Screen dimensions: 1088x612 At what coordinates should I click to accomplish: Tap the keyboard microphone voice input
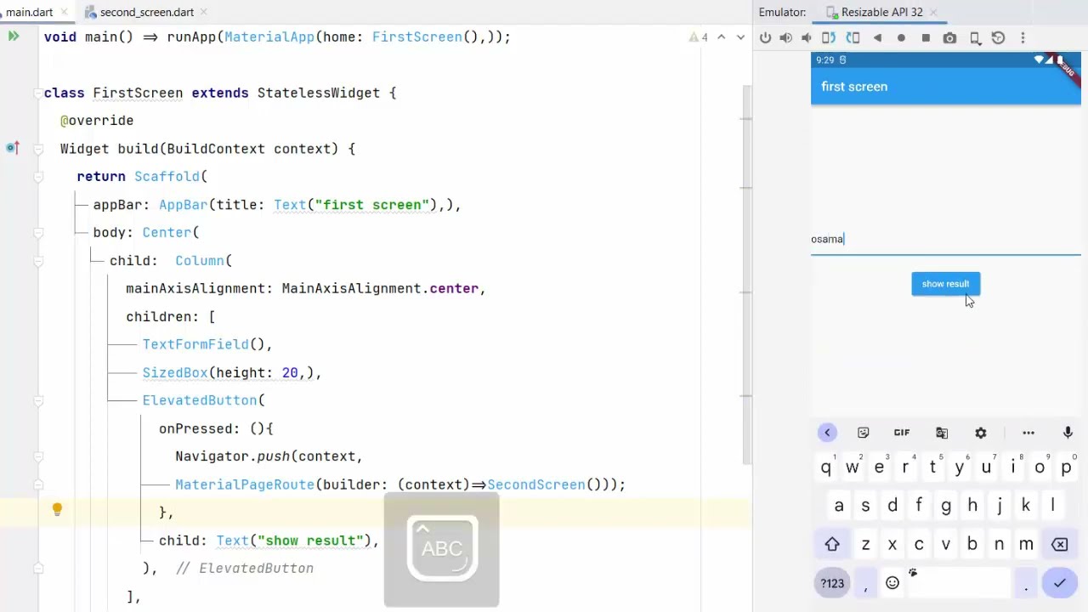[x=1068, y=433]
